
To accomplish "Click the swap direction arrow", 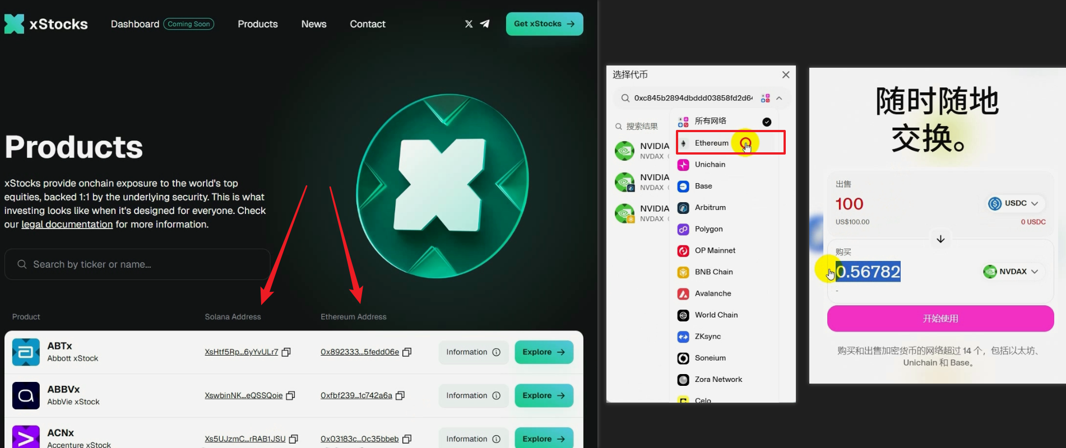I will coord(940,239).
